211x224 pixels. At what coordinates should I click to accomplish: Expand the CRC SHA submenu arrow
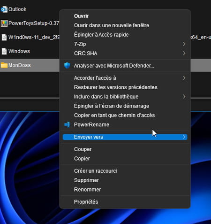click(x=184, y=54)
